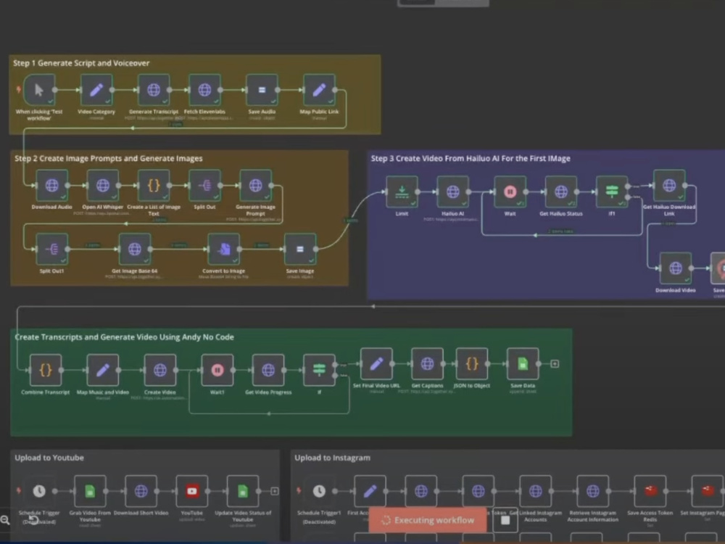
Task: Open the Download Video node
Action: click(x=676, y=268)
